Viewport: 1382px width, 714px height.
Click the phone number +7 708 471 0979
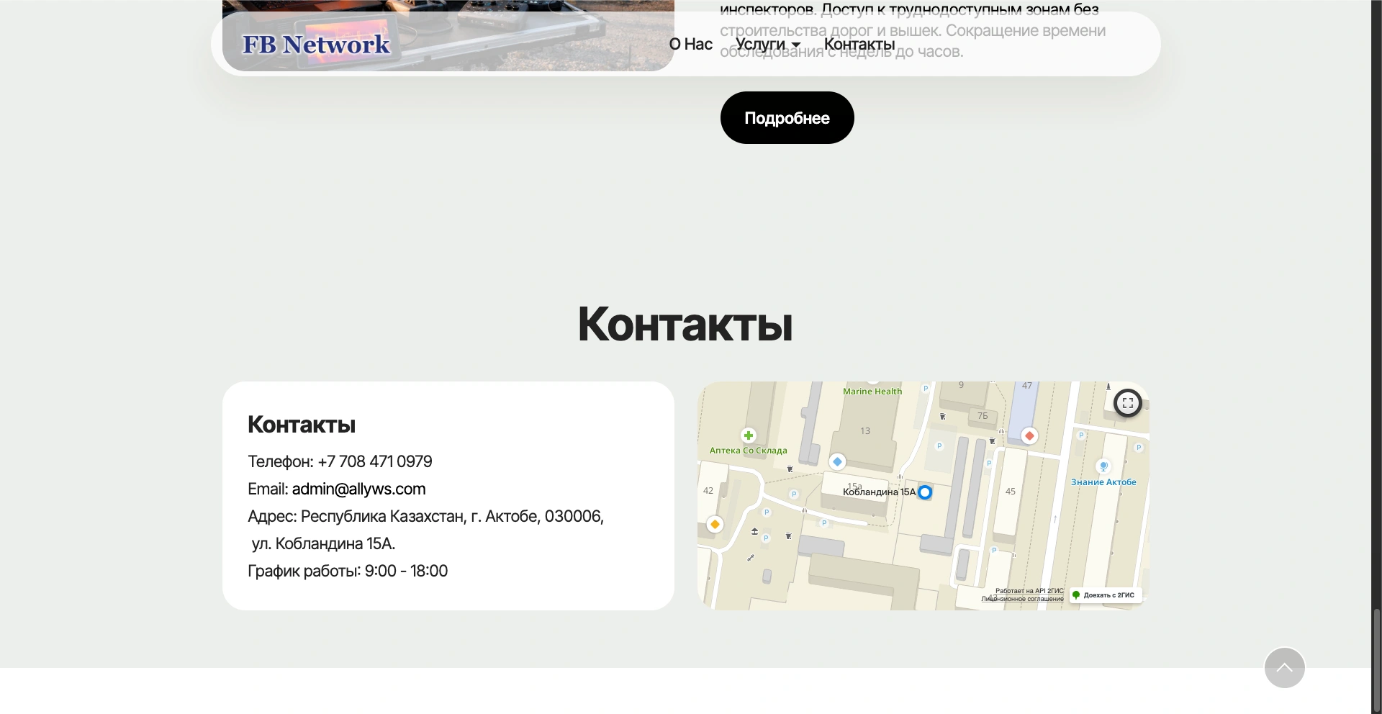point(375,461)
